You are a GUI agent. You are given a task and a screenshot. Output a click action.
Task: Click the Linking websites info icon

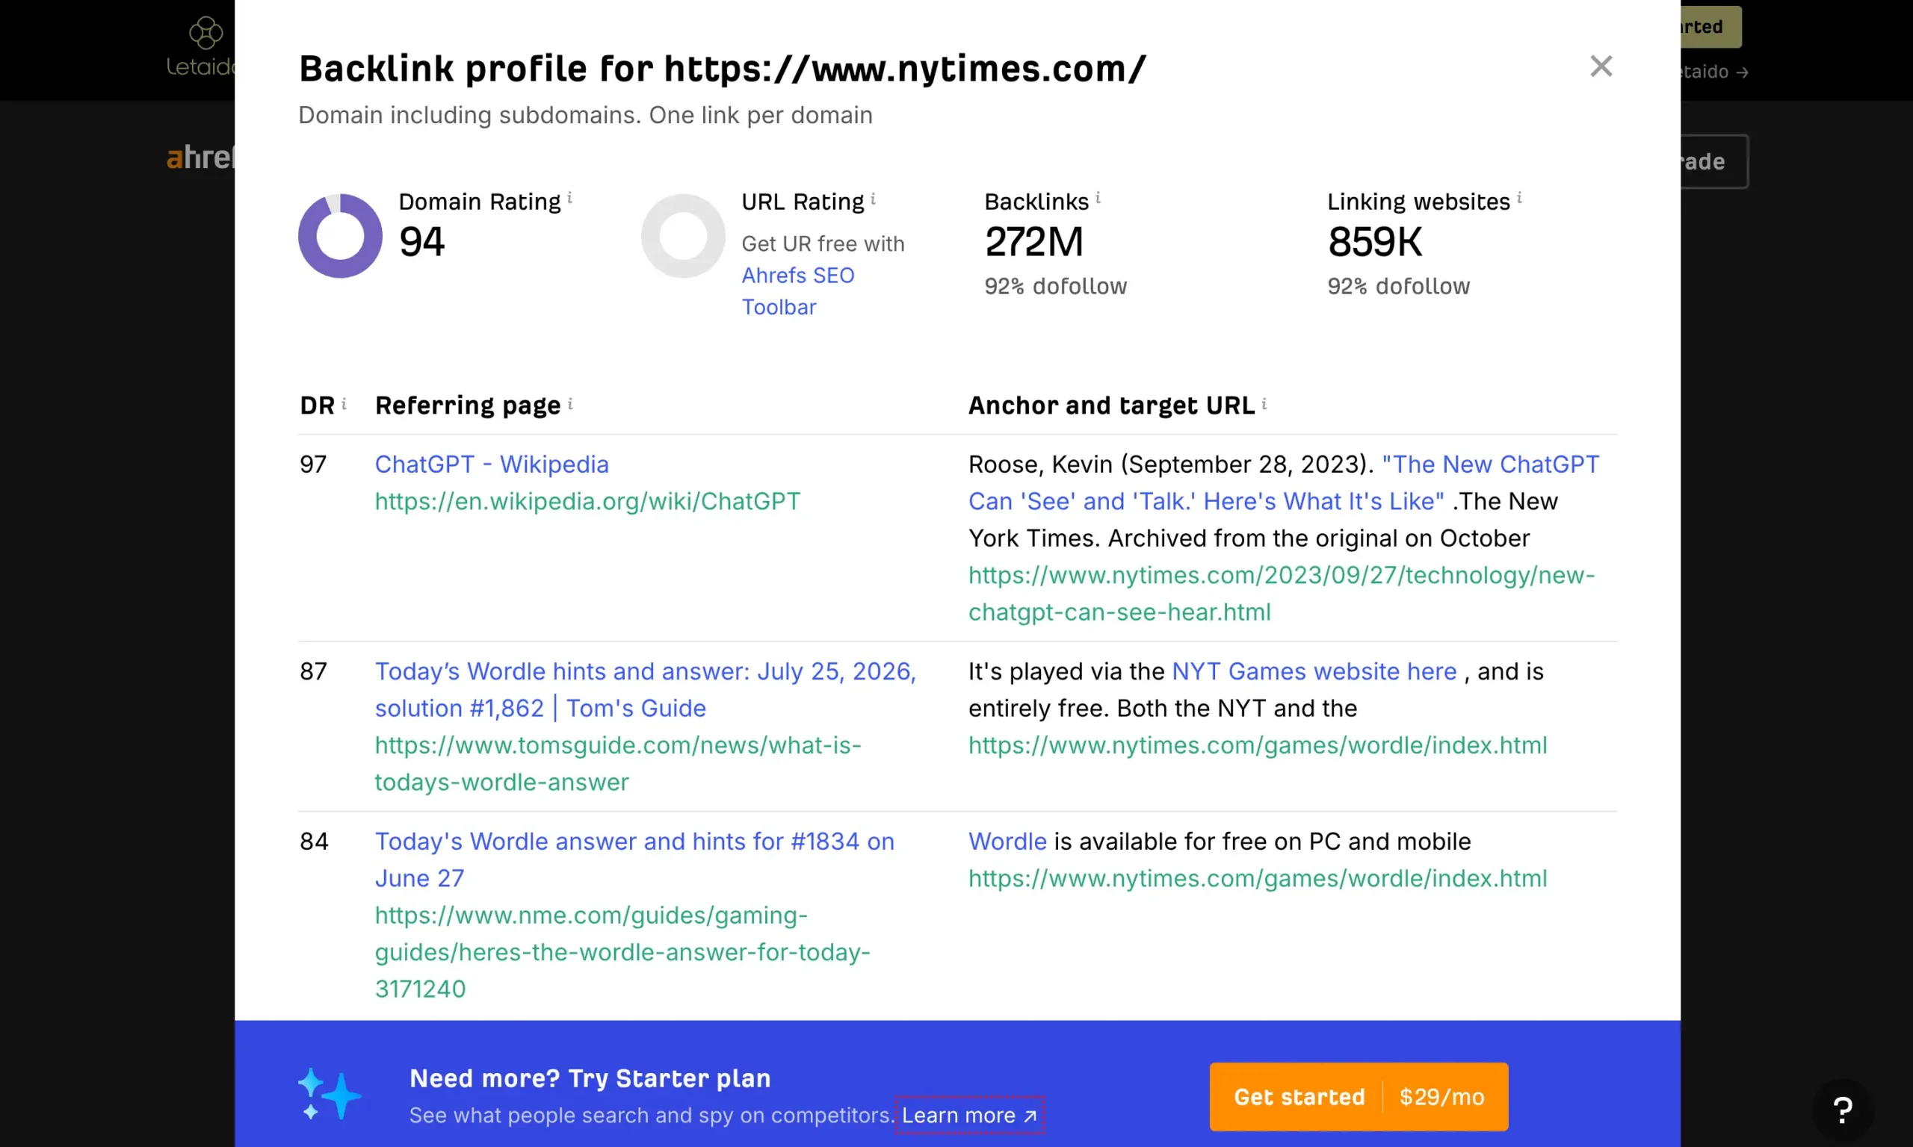pyautogui.click(x=1519, y=198)
